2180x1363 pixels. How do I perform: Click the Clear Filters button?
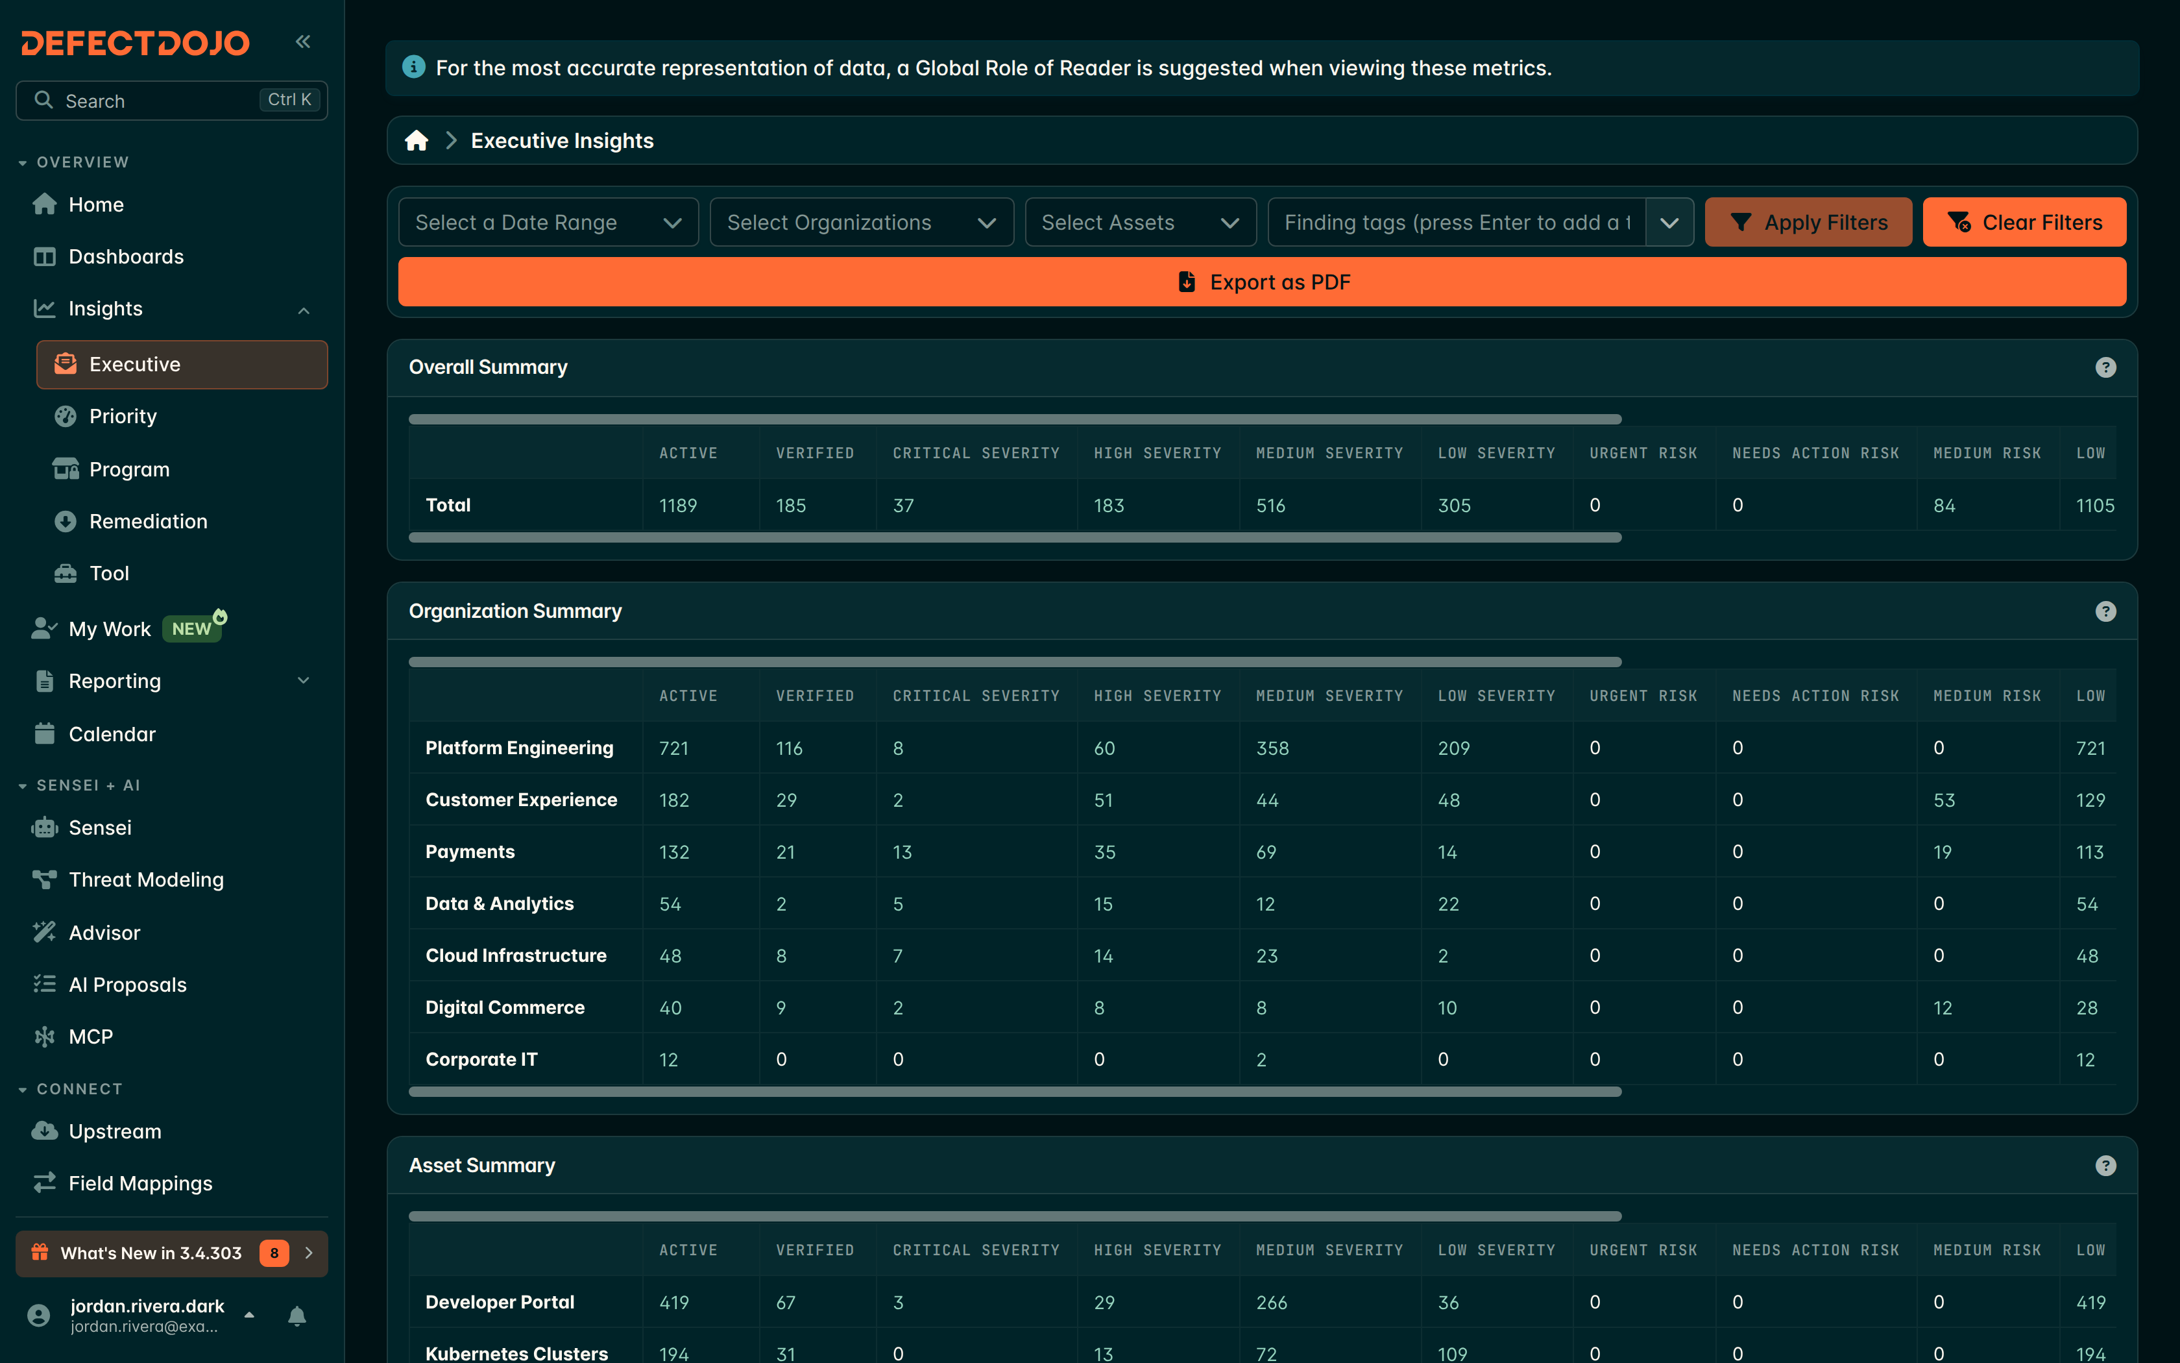pos(2024,223)
